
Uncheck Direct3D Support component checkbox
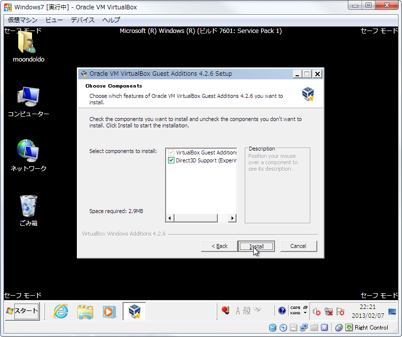point(171,160)
